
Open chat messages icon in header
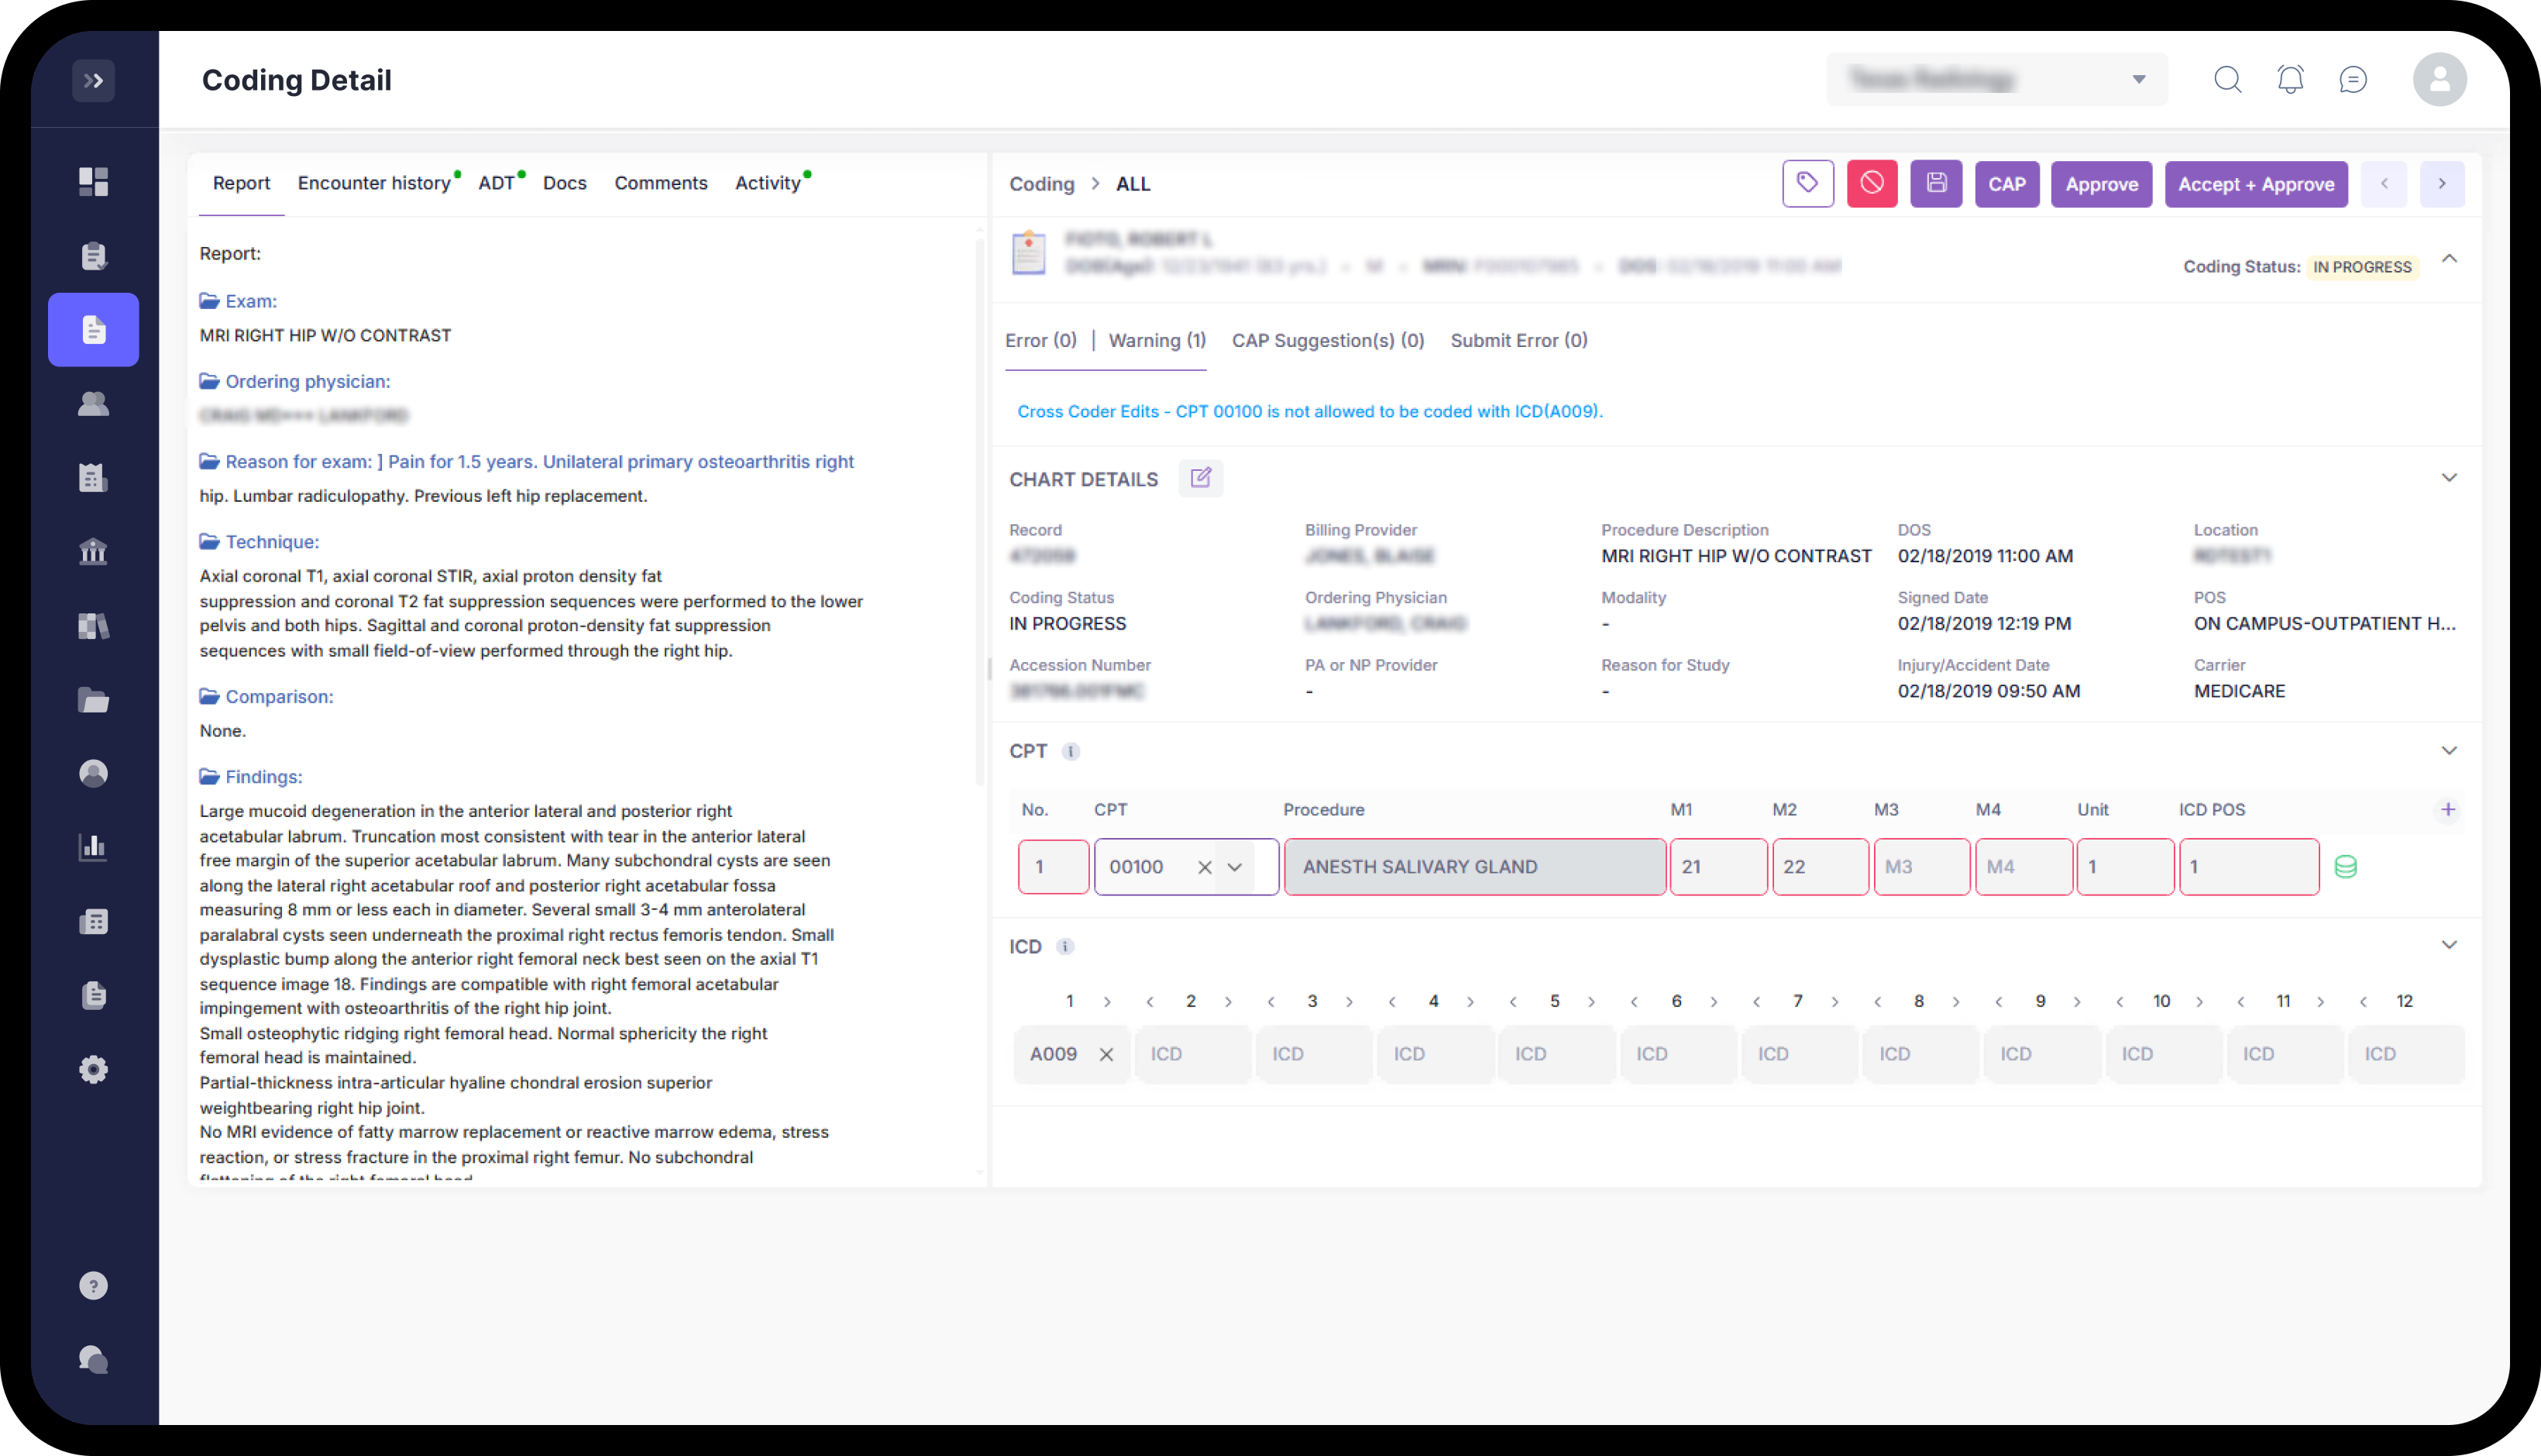pos(2353,79)
